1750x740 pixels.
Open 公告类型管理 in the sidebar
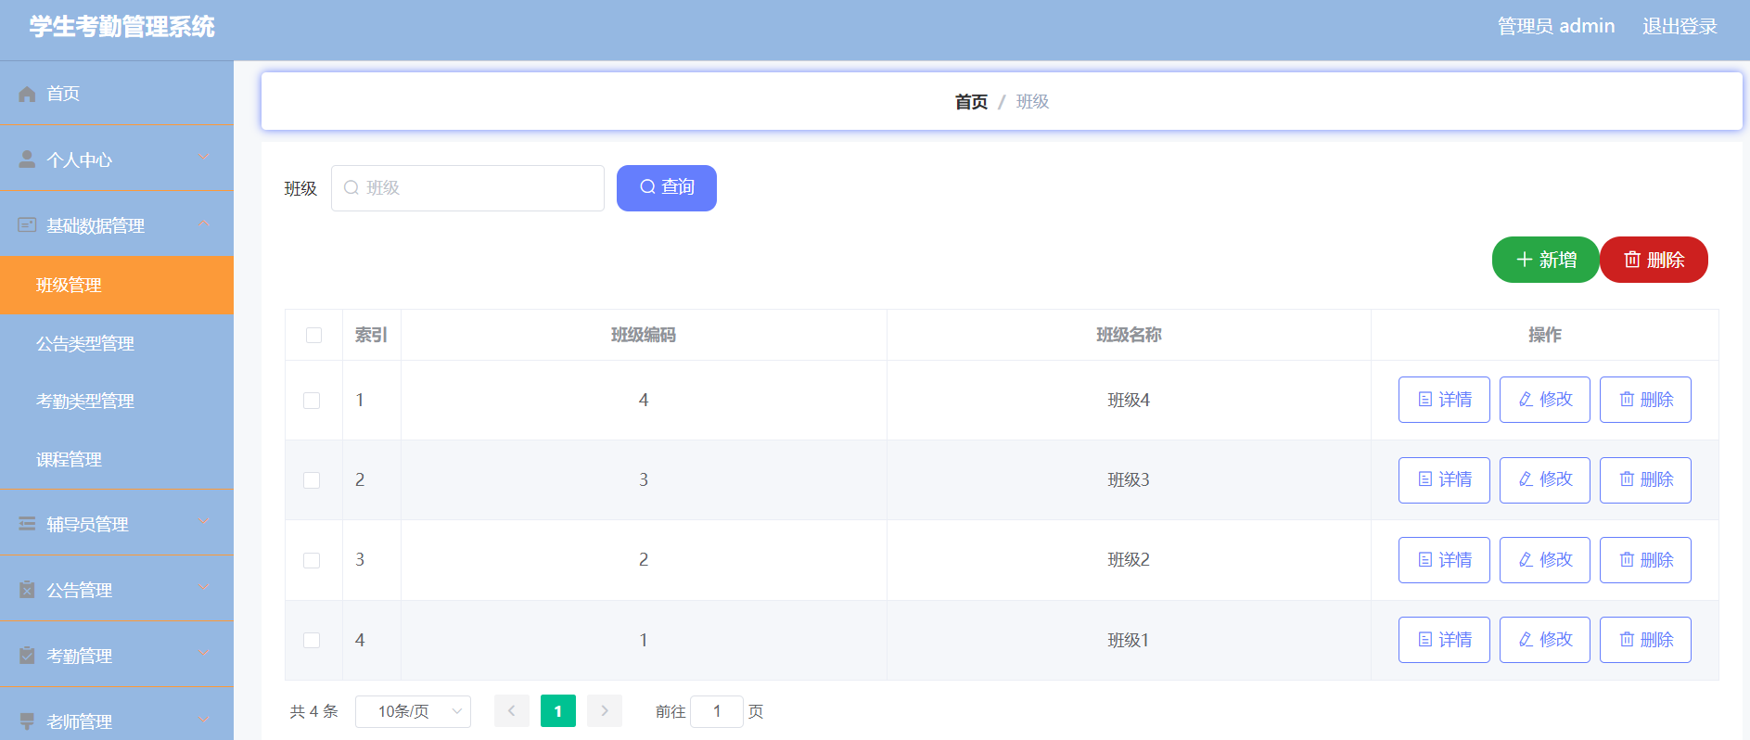[117, 343]
